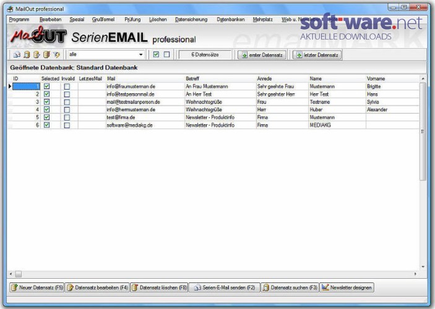This screenshot has height=309, width=435.
Task: Open the Spezial menu
Action: 77,19
